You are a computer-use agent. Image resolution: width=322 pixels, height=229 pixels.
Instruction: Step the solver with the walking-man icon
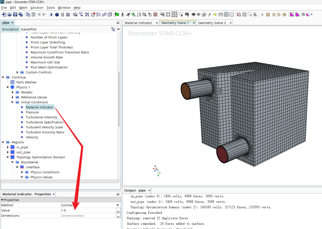pyautogui.click(x=123, y=15)
